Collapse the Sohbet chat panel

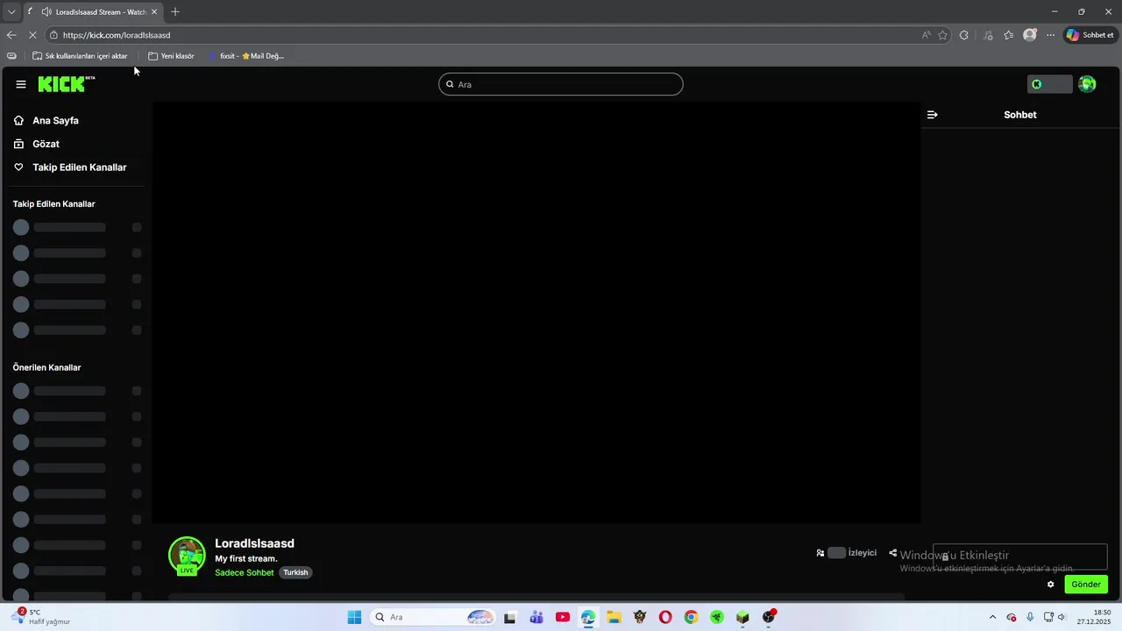pos(933,115)
